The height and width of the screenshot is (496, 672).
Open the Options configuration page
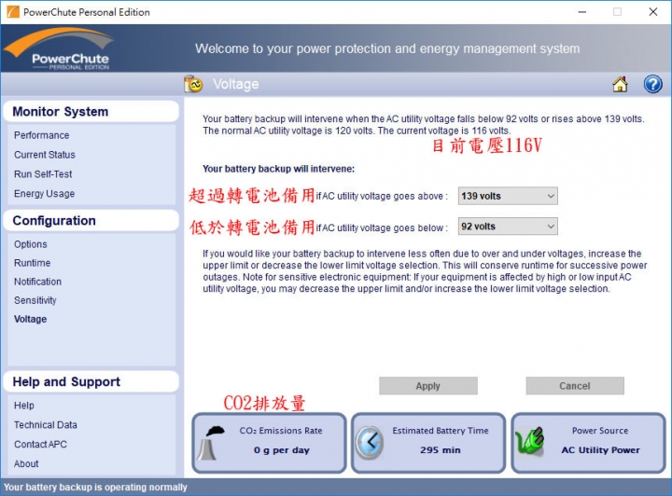pos(31,244)
